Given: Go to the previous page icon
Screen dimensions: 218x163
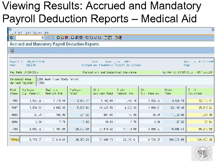Looking at the screenshot, I should tap(91, 37).
